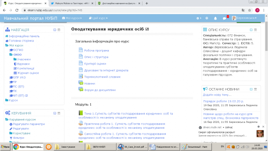Image resolution: width=268 pixels, height=151 pixels.
Task: Open Користувачі under course management
Action: pos(21,133)
